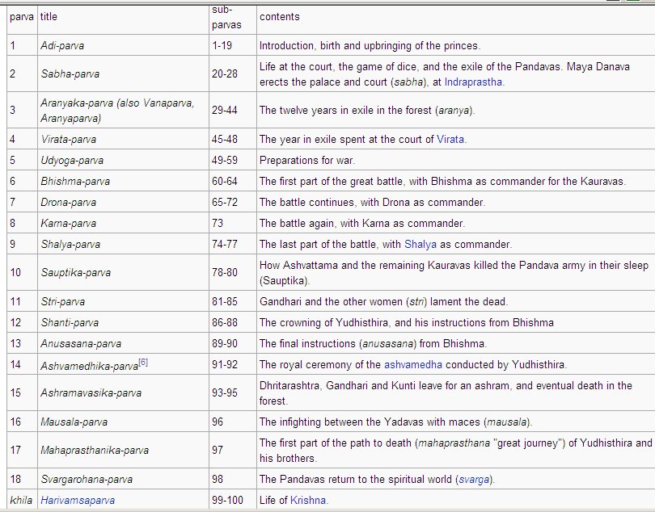Click the 'twelve years in exile' description
Image resolution: width=655 pixels, height=512 pixels.
[367, 110]
